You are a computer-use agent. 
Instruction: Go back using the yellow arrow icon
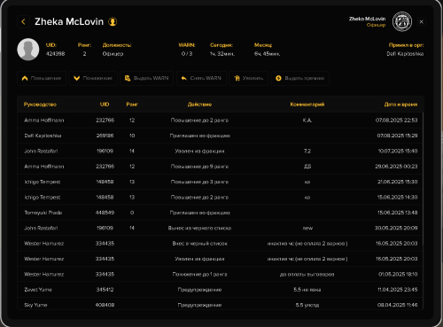point(23,21)
